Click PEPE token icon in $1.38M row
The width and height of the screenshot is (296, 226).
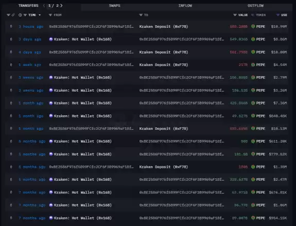[x=253, y=167]
